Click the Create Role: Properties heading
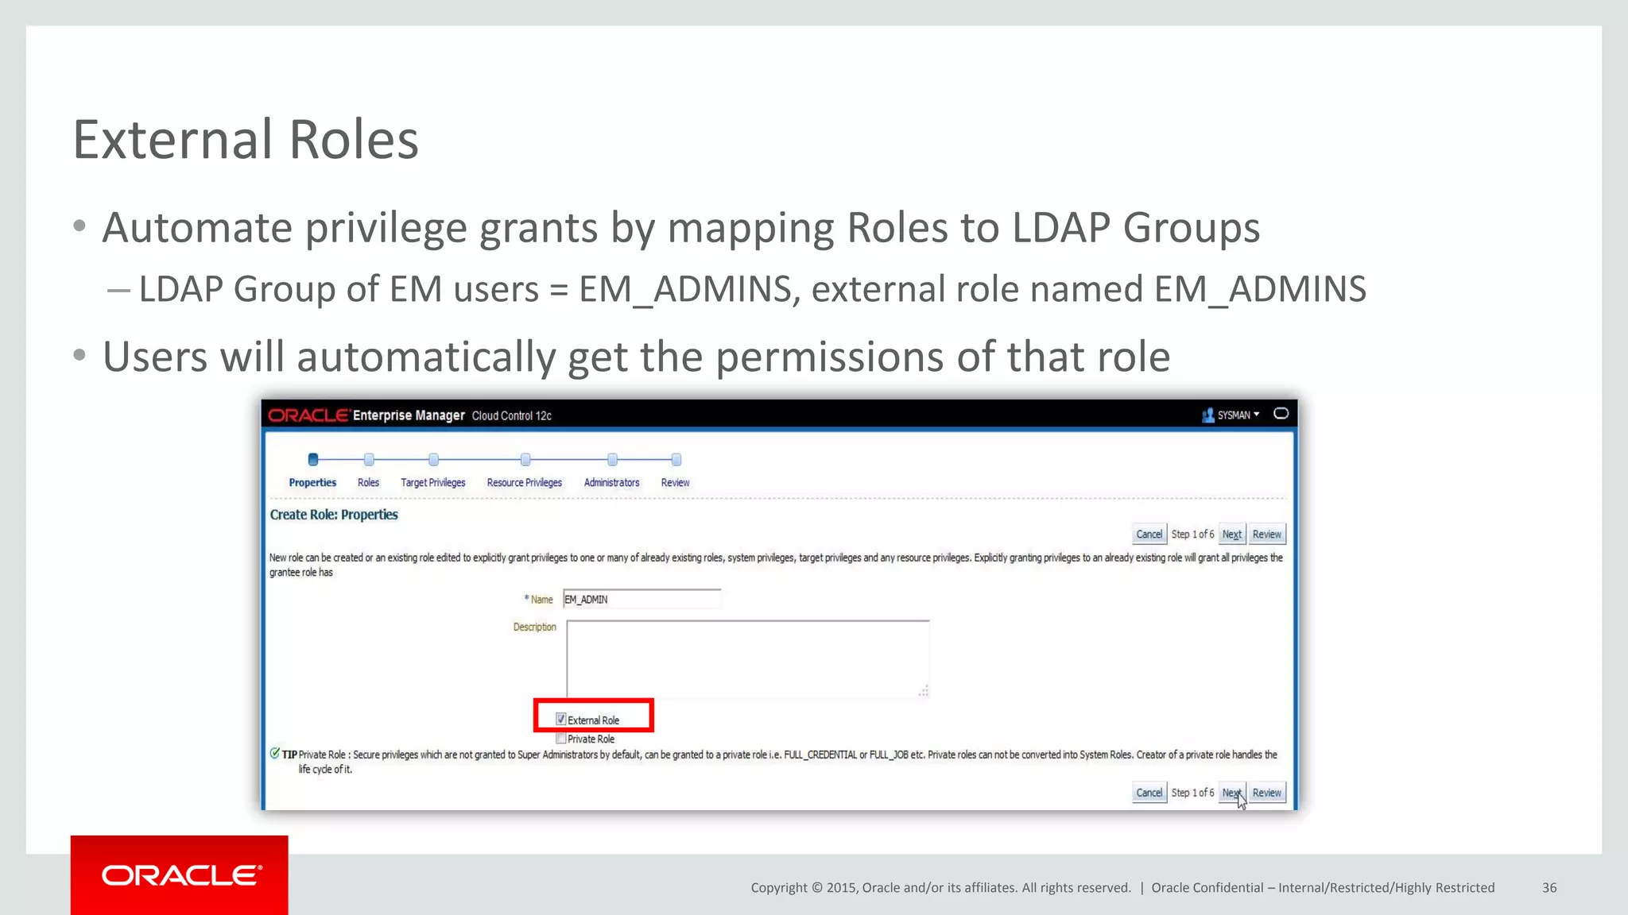The width and height of the screenshot is (1628, 915). 334,515
